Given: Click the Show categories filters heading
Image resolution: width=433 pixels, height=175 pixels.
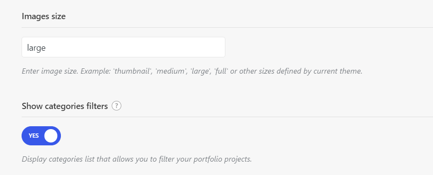Looking at the screenshot, I should [x=65, y=106].
